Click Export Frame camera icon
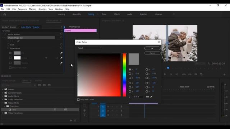 click(196, 74)
